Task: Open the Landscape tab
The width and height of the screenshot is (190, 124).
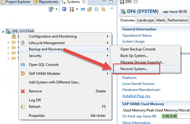Action: [x=146, y=20]
